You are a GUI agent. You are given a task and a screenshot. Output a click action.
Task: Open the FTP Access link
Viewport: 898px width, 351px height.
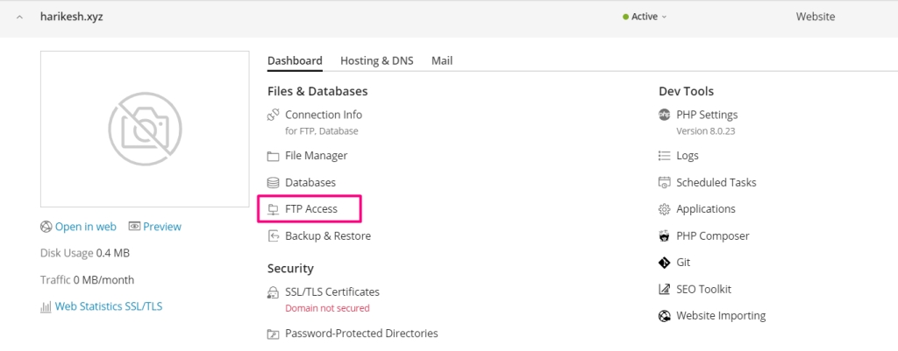click(x=310, y=209)
